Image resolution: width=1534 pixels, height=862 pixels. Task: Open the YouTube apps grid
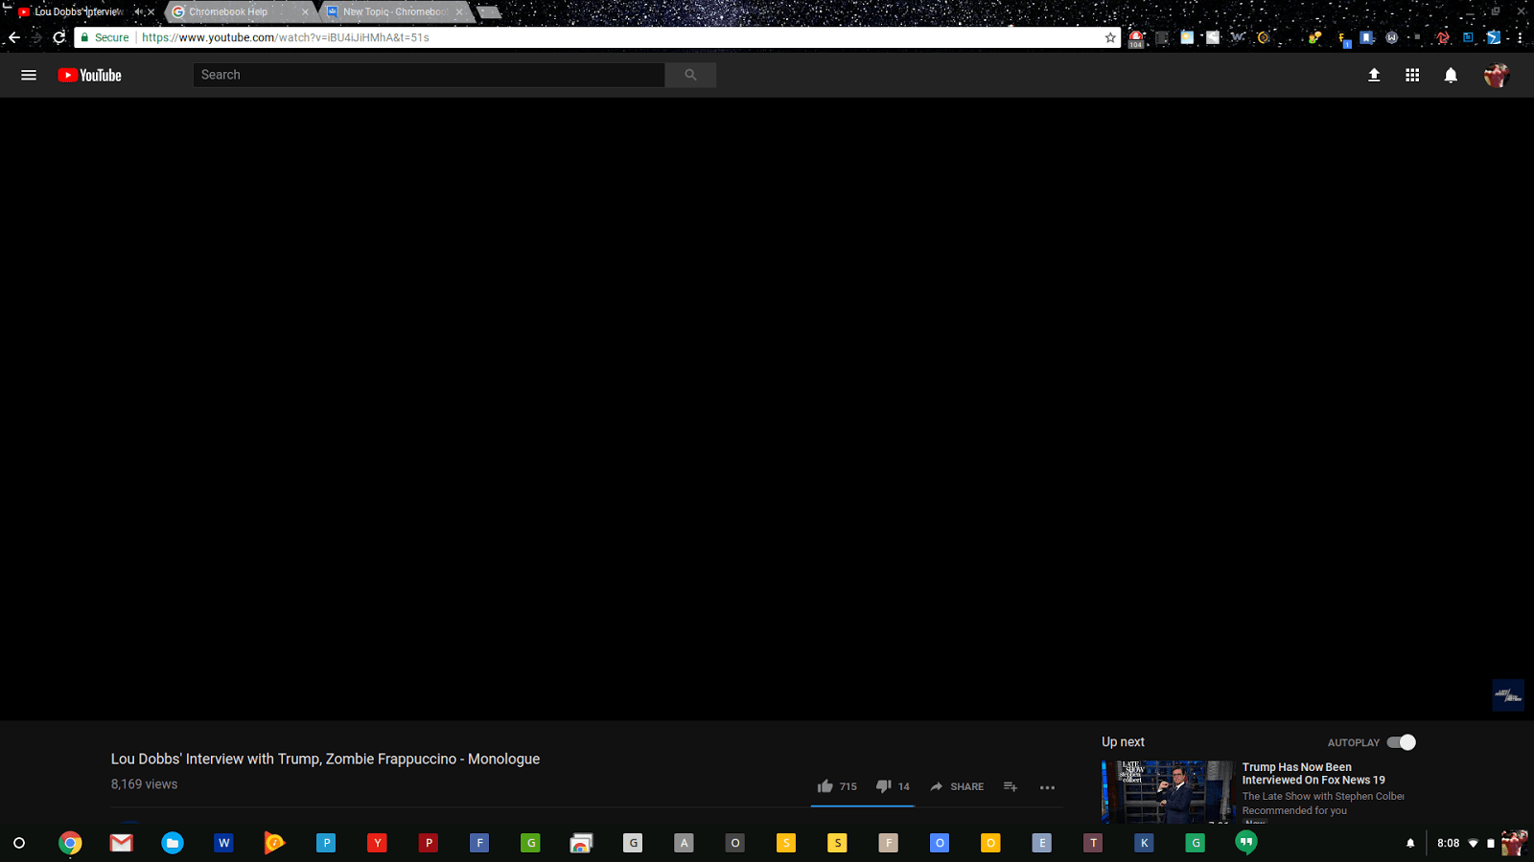click(x=1412, y=75)
